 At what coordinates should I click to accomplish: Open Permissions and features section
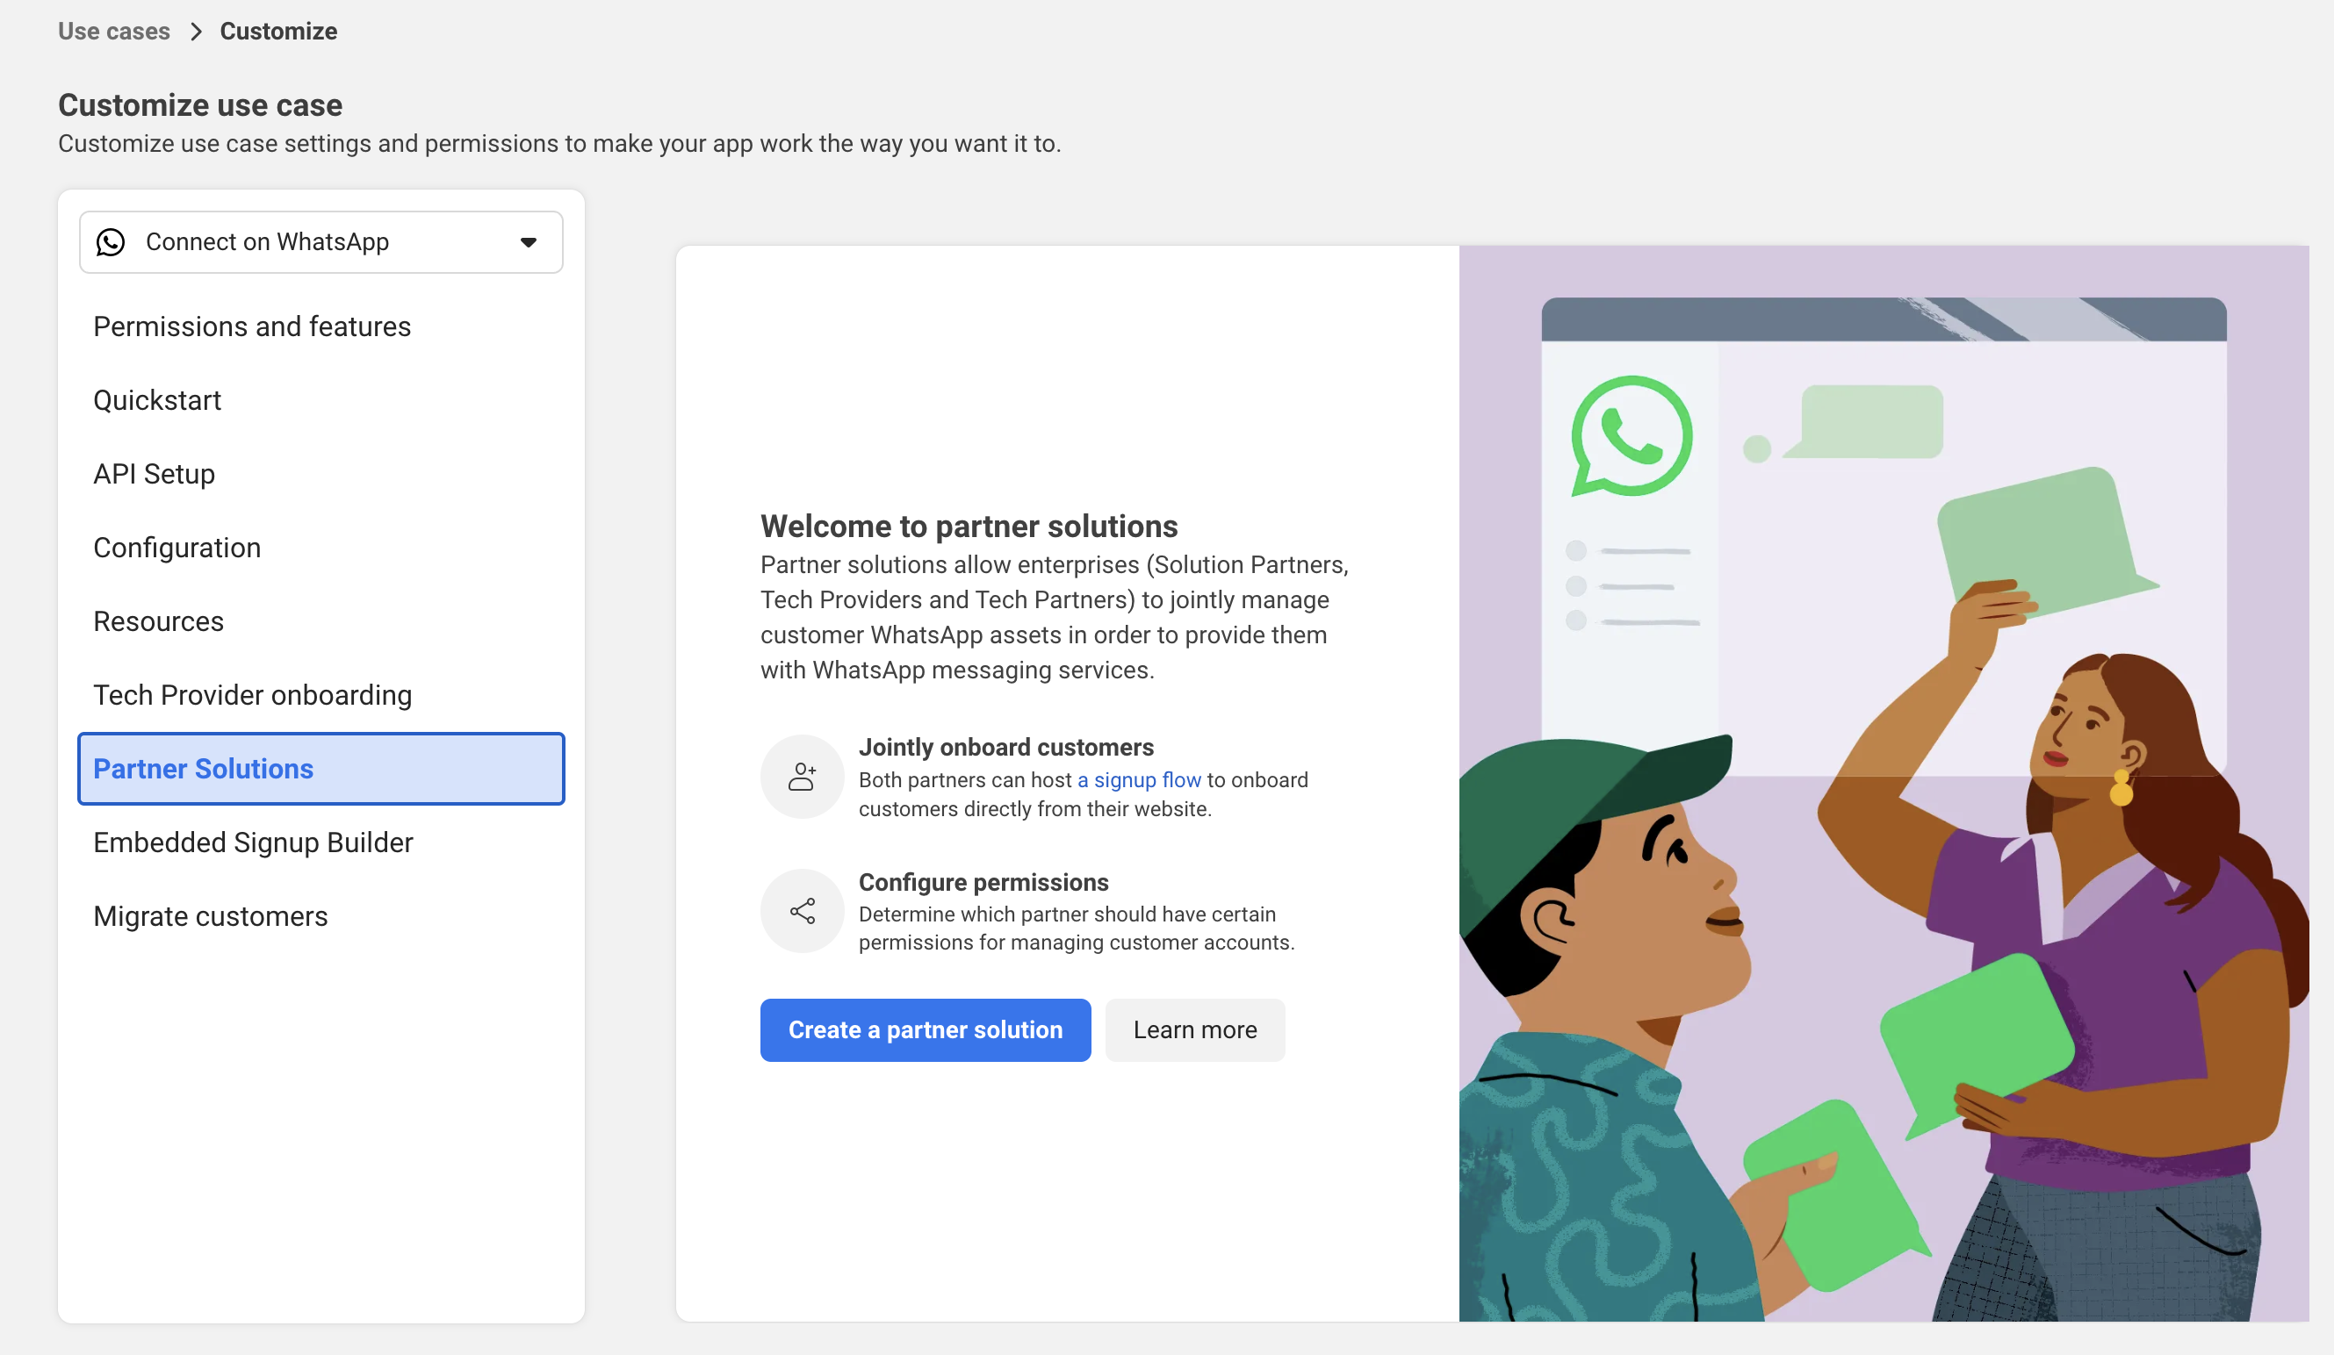point(252,326)
